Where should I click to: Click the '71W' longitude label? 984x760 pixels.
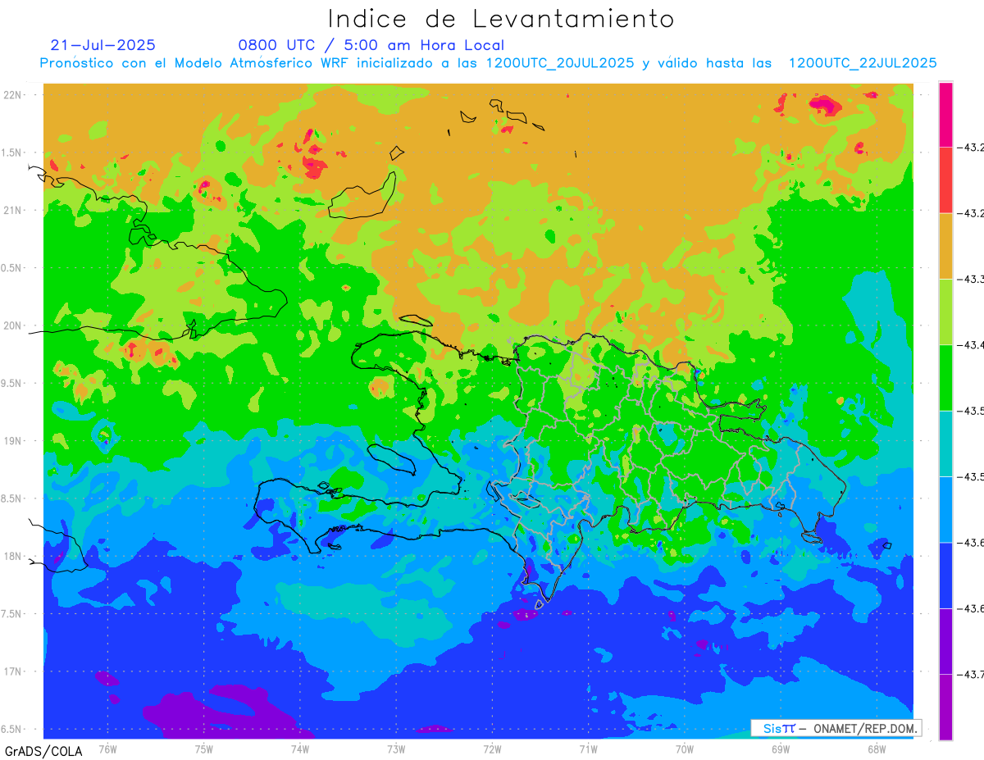(x=588, y=749)
